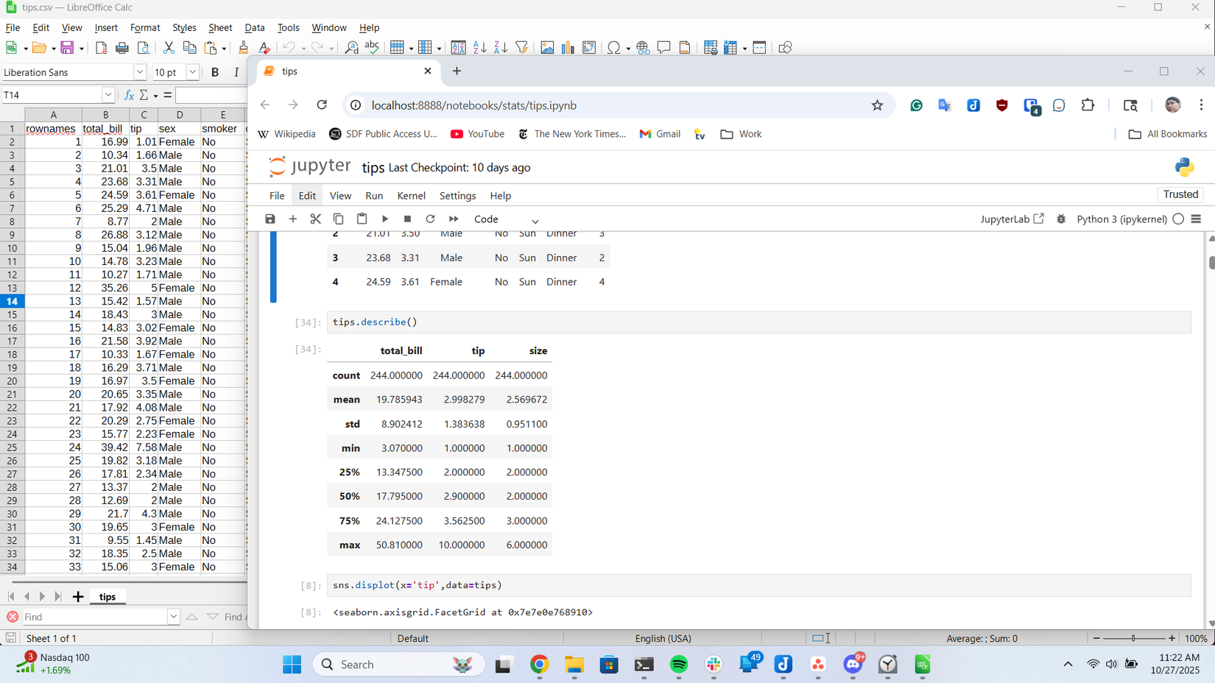Toggle italic formatting in Calc
Image resolution: width=1215 pixels, height=683 pixels.
[236, 72]
